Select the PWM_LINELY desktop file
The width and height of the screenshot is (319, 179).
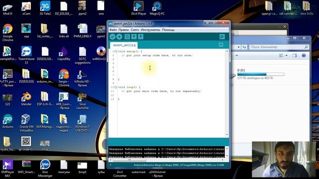(x=82, y=31)
